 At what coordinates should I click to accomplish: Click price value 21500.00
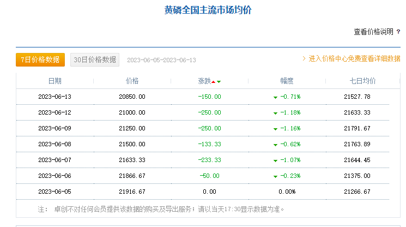[132, 145]
